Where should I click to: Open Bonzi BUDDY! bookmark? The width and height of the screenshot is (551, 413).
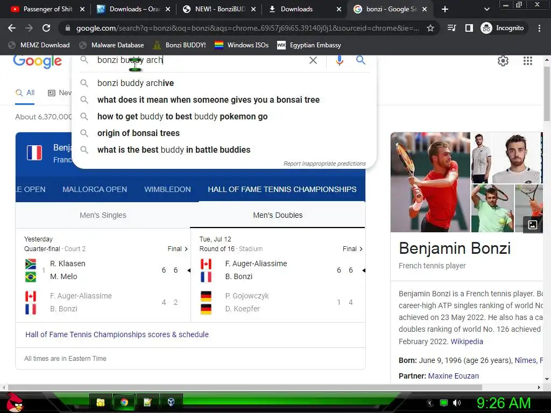click(179, 45)
